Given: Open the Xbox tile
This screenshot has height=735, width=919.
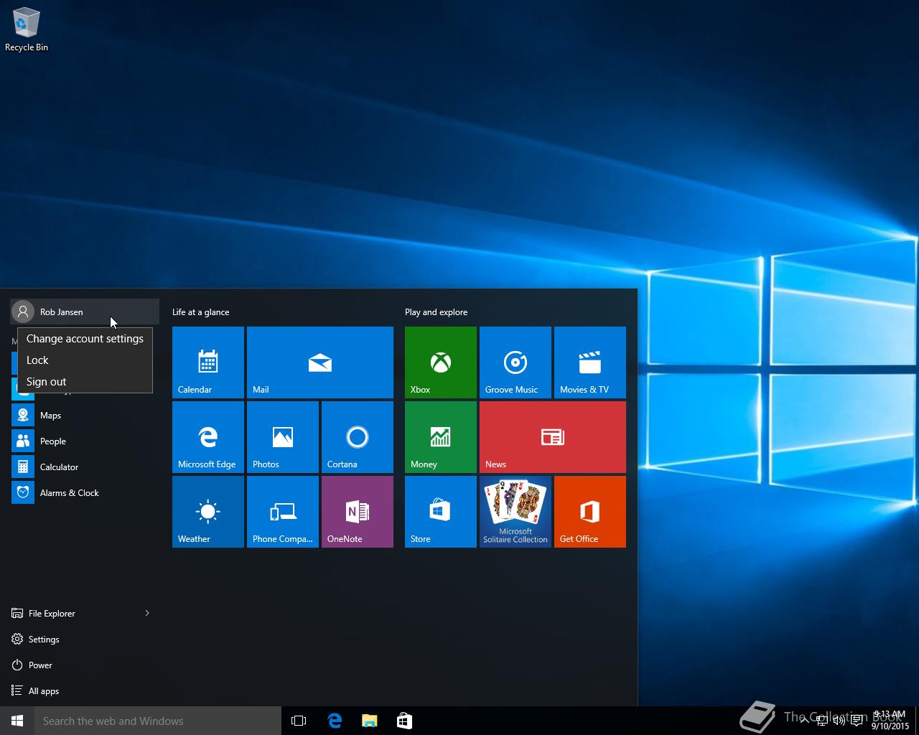Looking at the screenshot, I should [x=441, y=362].
